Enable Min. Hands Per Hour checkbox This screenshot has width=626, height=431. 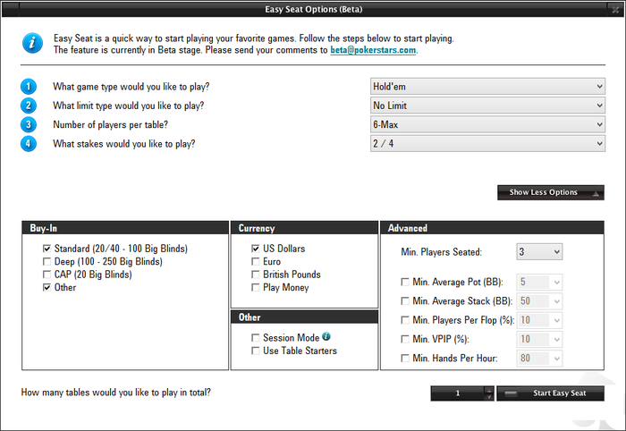coord(405,358)
